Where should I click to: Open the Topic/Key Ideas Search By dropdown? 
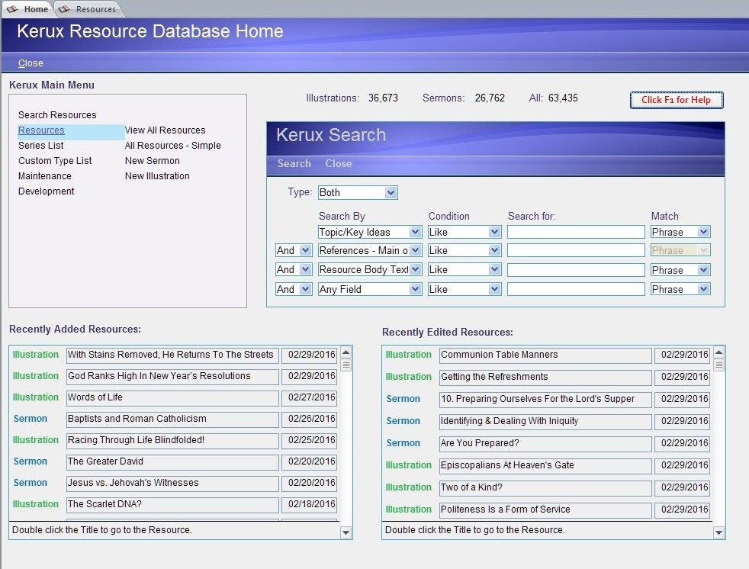[x=415, y=232]
